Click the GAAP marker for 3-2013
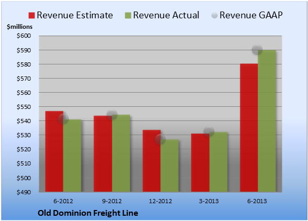The image size is (308, 221). (x=209, y=131)
